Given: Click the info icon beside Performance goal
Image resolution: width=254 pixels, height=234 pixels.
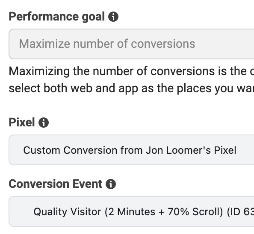Looking at the screenshot, I should coord(113,17).
